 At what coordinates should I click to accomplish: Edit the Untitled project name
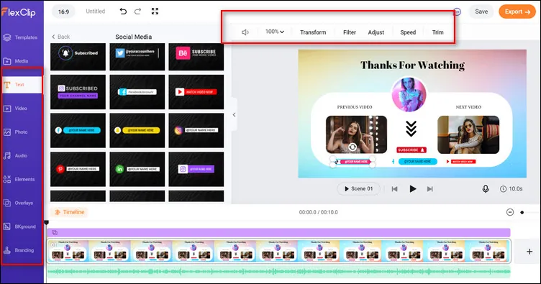[95, 12]
